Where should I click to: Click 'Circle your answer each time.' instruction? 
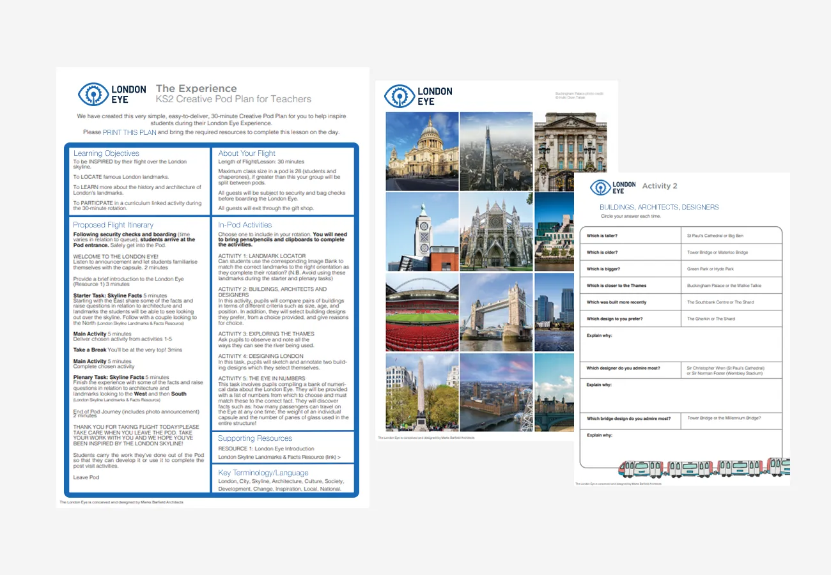tap(631, 217)
